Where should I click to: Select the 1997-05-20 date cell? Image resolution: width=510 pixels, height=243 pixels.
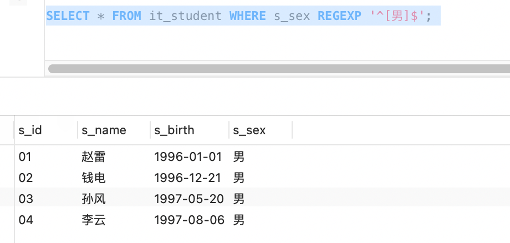pos(188,199)
